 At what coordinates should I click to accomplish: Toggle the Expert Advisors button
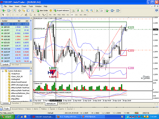pyautogui.click(x=62, y=10)
